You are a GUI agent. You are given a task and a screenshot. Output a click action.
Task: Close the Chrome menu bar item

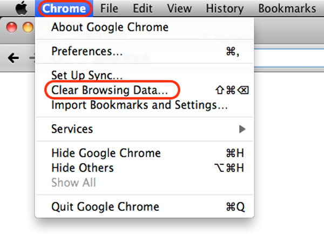[64, 8]
